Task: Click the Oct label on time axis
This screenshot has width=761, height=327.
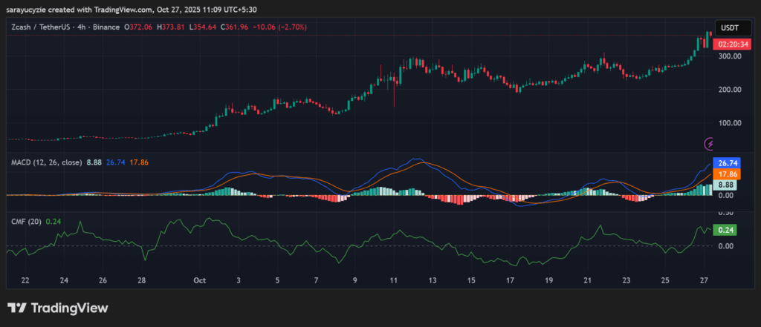Action: [x=198, y=281]
